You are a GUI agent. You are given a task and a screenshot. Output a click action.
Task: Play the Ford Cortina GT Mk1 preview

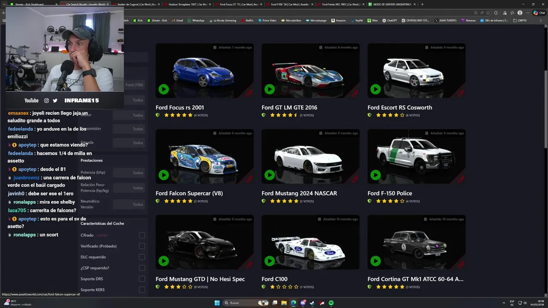(x=375, y=261)
